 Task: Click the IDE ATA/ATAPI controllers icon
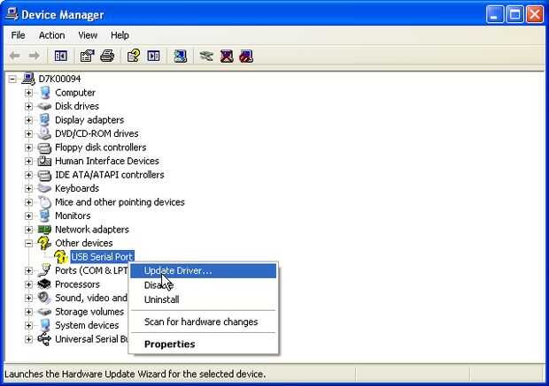44,175
